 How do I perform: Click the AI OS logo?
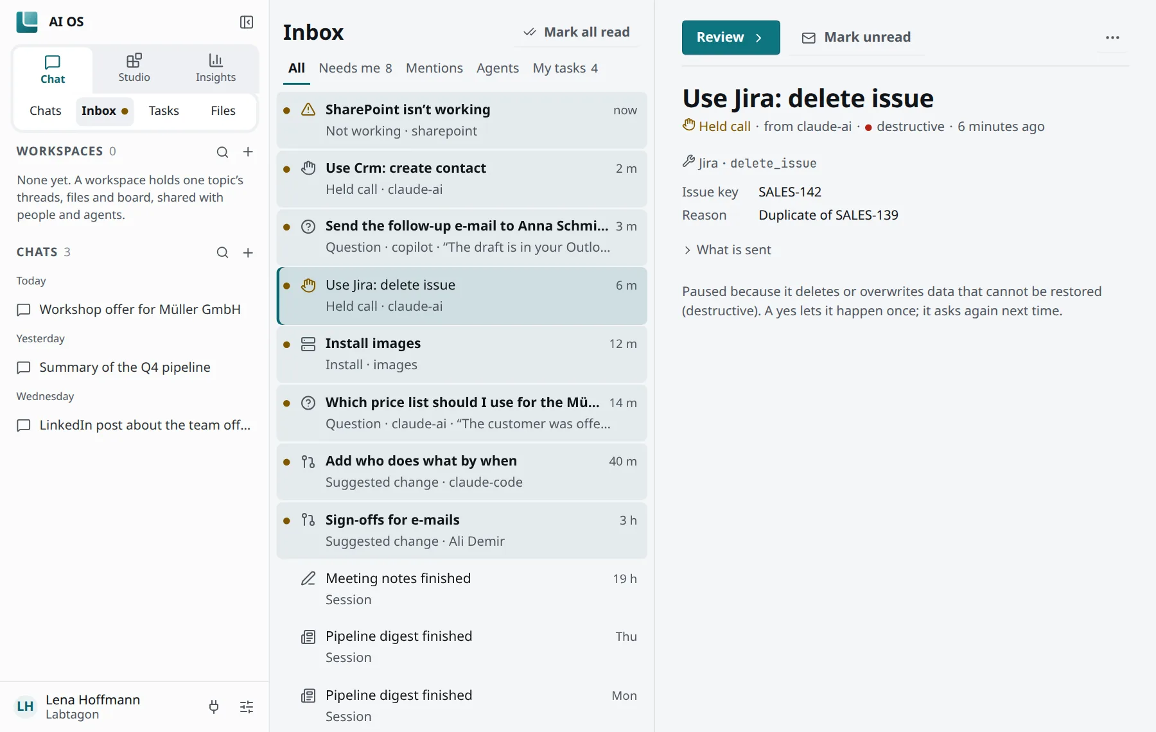point(27,22)
